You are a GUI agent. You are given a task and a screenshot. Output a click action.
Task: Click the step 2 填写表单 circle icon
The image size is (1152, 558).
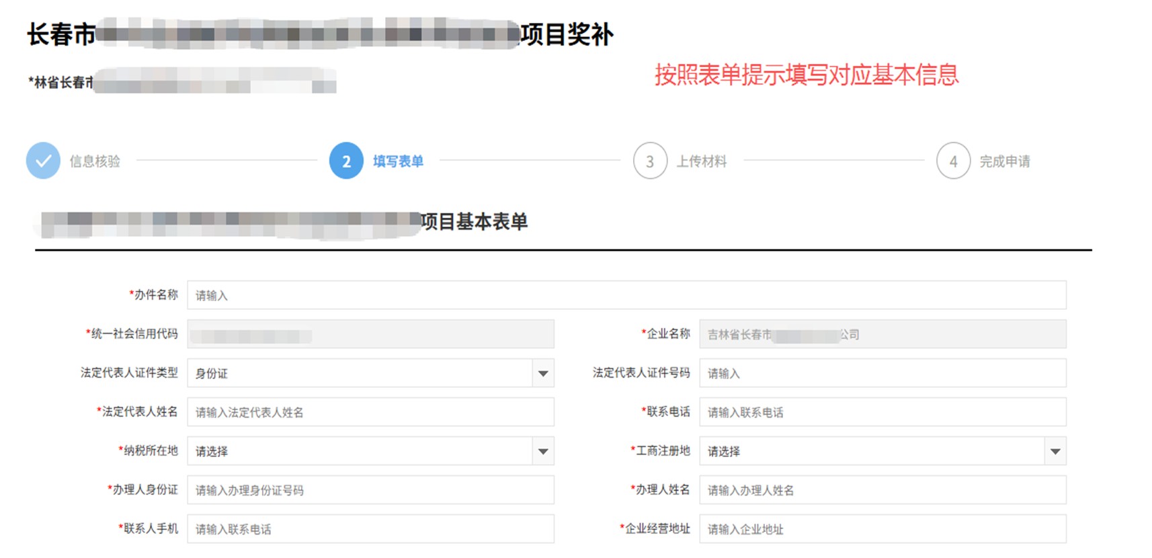click(346, 161)
